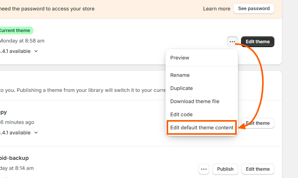Open the three-dot menu next to Publish
This screenshot has width=298, height=178.
pos(204,169)
